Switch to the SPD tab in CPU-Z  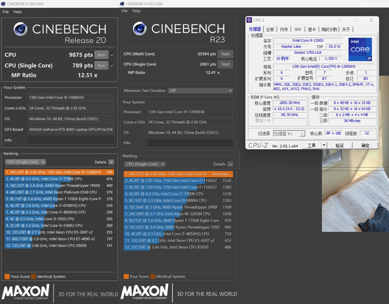click(x=298, y=29)
